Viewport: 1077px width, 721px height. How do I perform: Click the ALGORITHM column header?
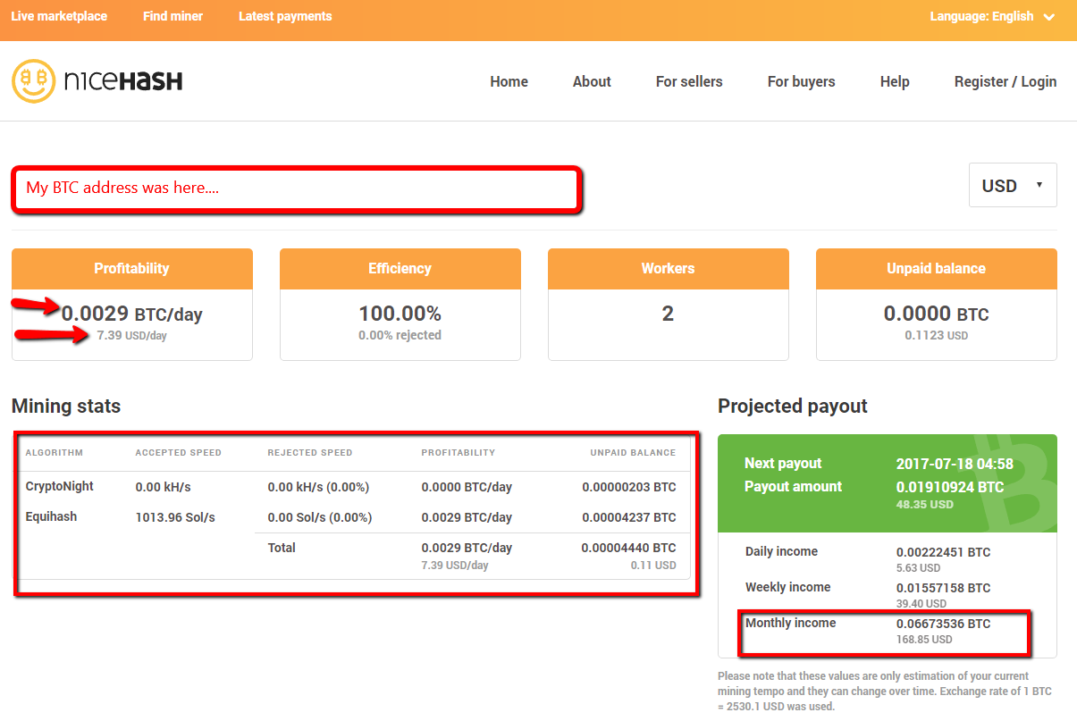[55, 453]
